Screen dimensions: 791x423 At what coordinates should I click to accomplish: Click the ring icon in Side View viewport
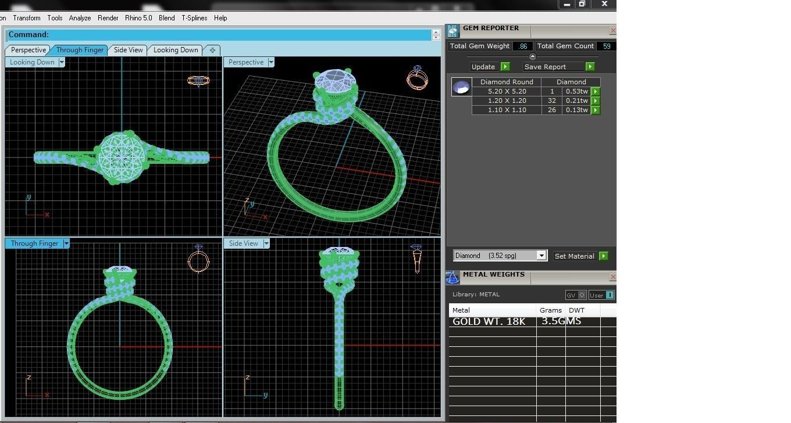(x=417, y=258)
